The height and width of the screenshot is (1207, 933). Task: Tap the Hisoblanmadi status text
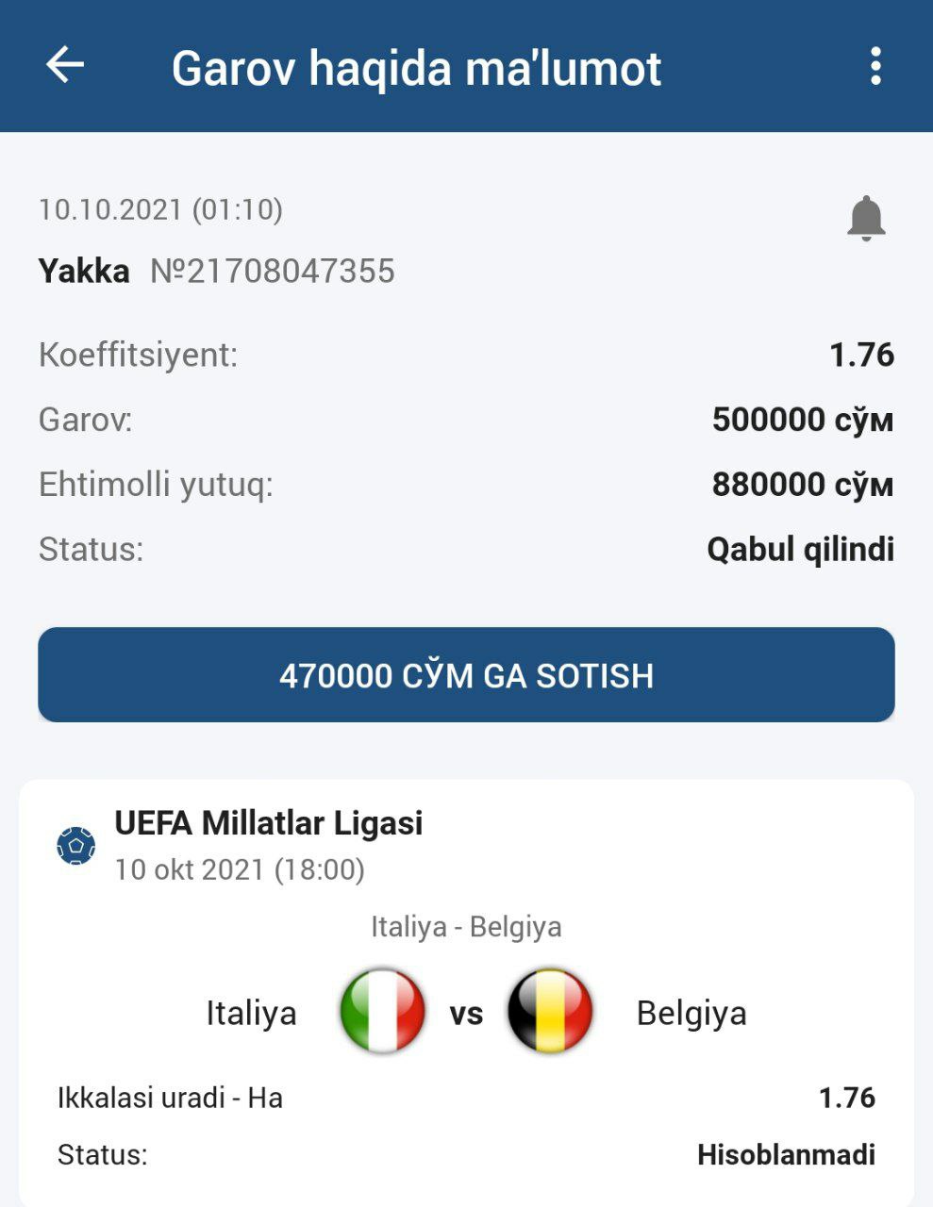pyautogui.click(x=786, y=1154)
